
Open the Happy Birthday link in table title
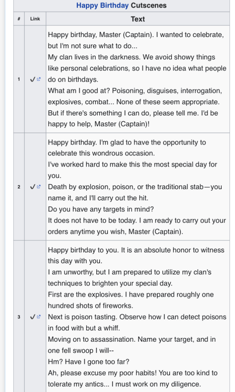(x=102, y=5)
